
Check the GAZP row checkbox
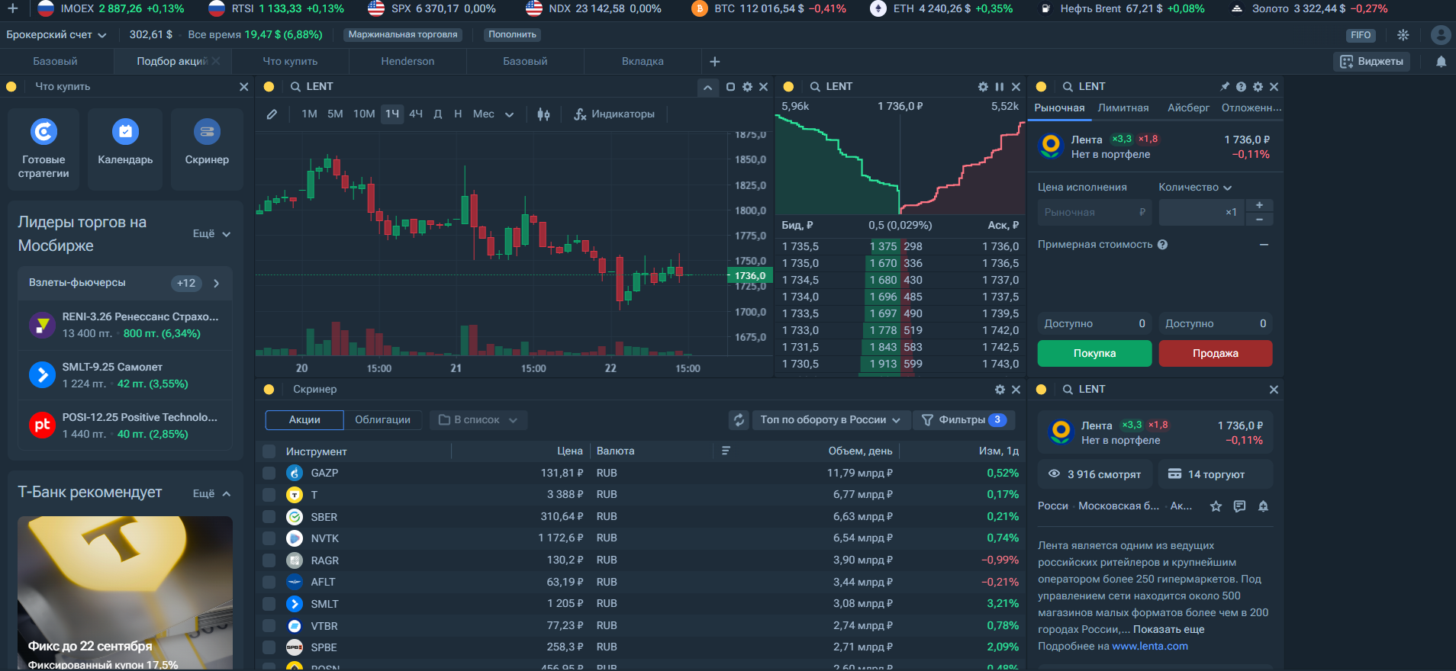point(269,473)
